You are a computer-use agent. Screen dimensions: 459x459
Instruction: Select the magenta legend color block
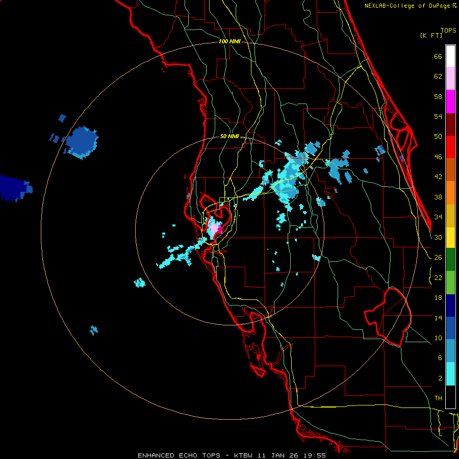click(x=450, y=101)
